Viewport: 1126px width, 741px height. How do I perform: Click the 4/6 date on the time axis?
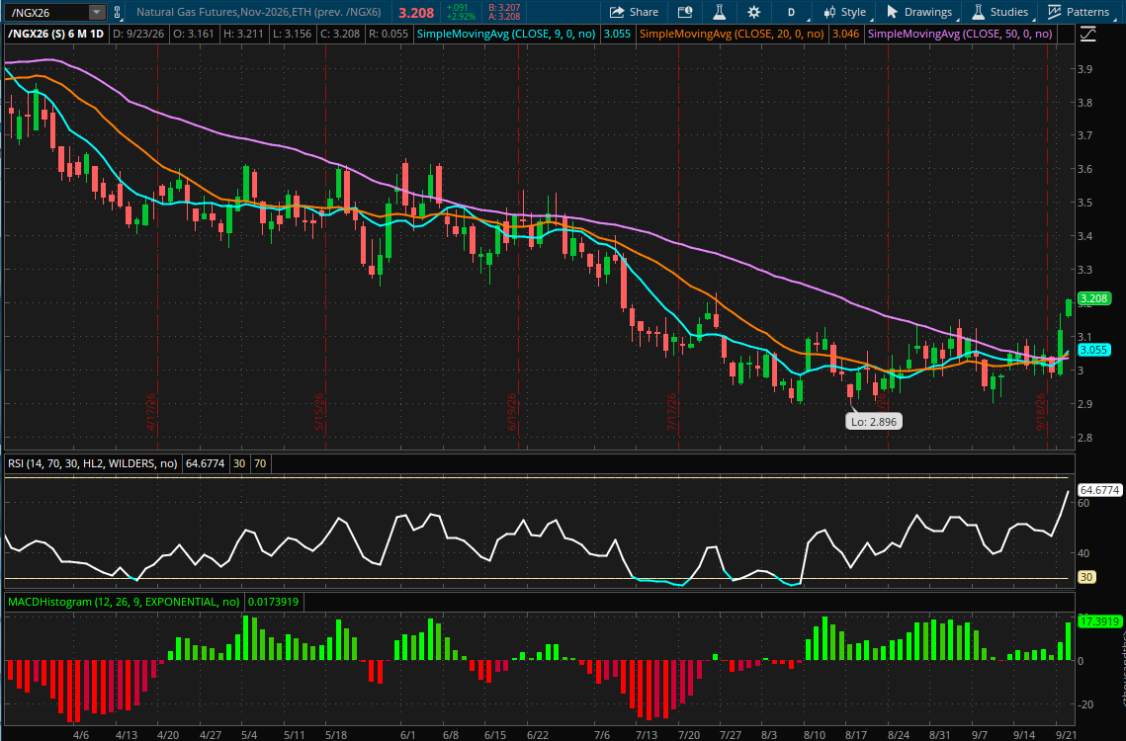(81, 735)
